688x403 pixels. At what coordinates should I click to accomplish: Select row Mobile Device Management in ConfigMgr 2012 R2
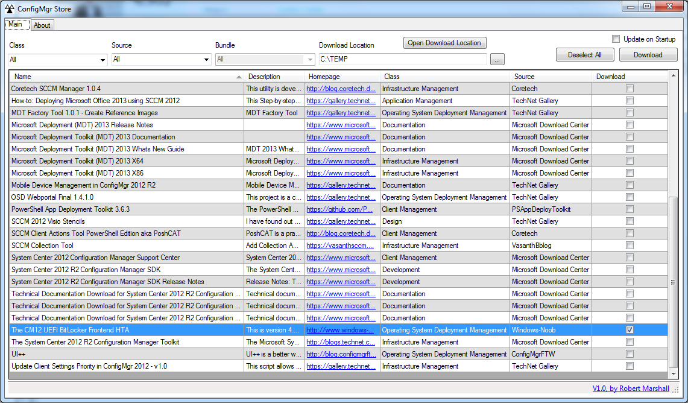tap(338, 185)
